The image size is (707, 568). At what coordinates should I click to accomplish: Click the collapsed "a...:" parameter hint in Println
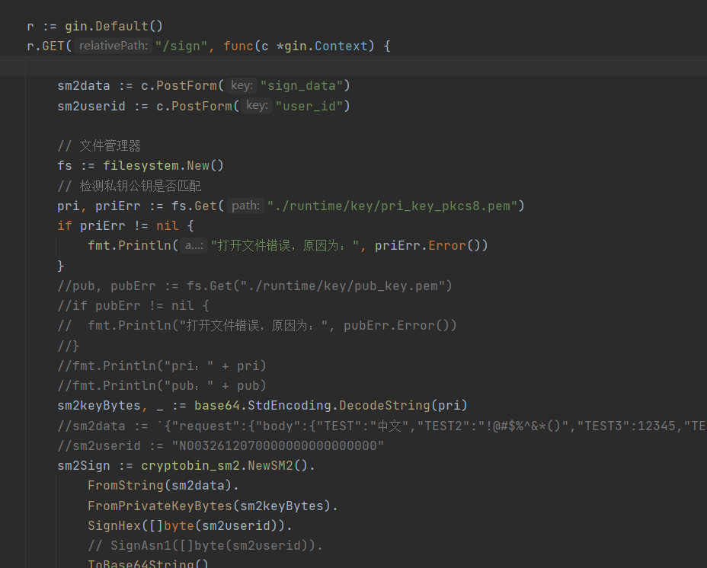(194, 246)
